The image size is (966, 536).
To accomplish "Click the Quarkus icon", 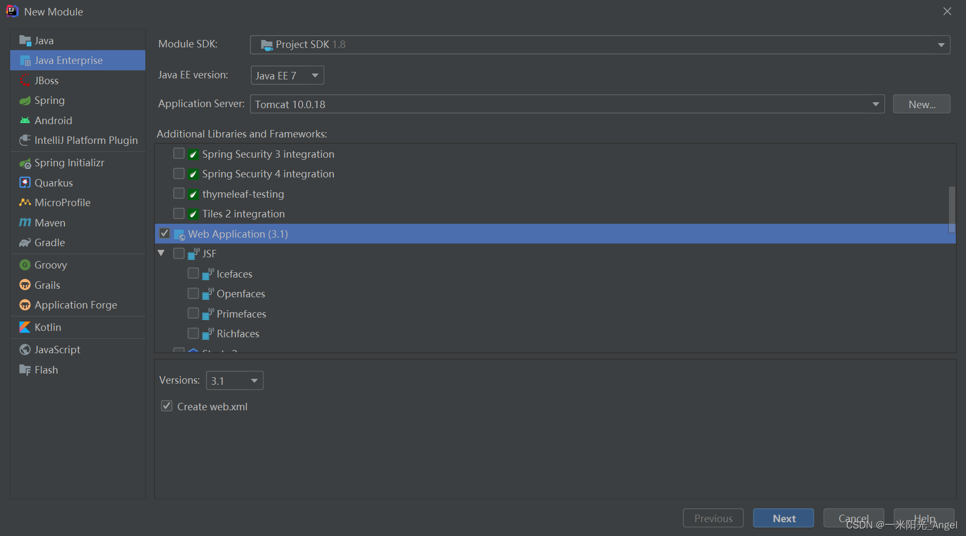I will 25,183.
